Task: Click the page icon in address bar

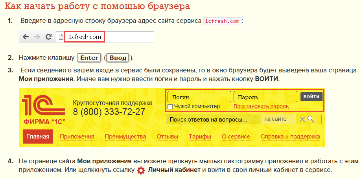Action: coord(61,37)
